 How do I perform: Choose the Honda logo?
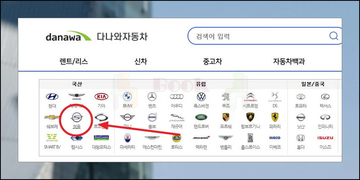pos(301,138)
